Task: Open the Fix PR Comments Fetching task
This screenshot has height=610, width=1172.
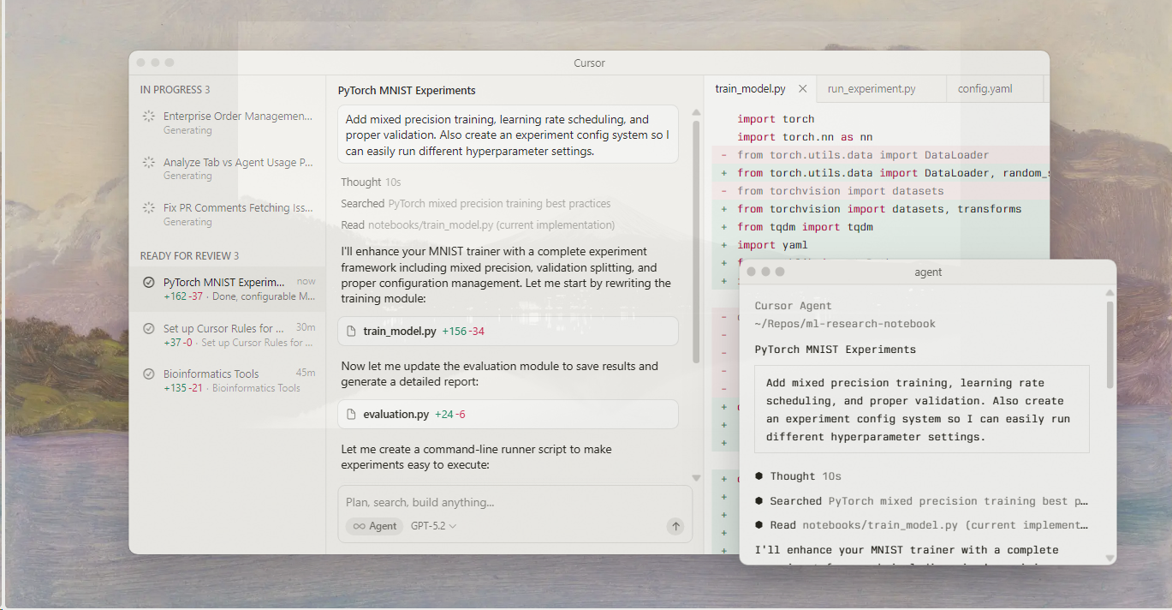Action: coord(237,208)
